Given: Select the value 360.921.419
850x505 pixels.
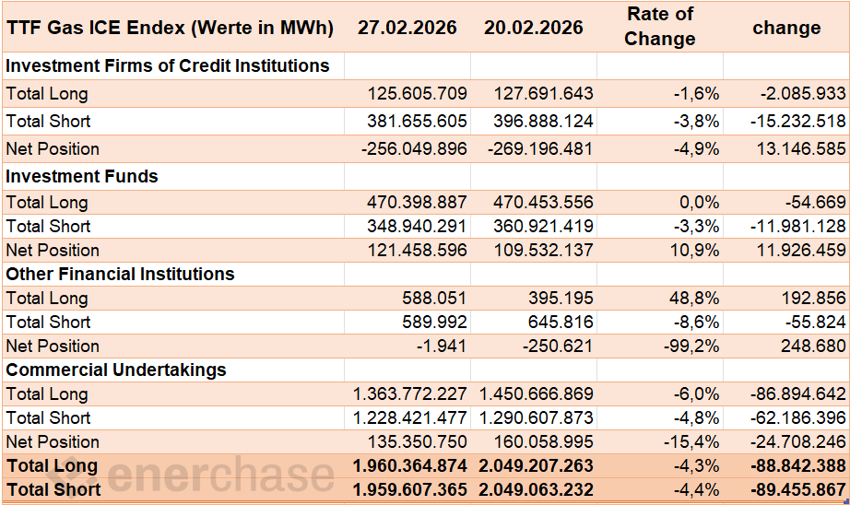Looking at the screenshot, I should (543, 226).
